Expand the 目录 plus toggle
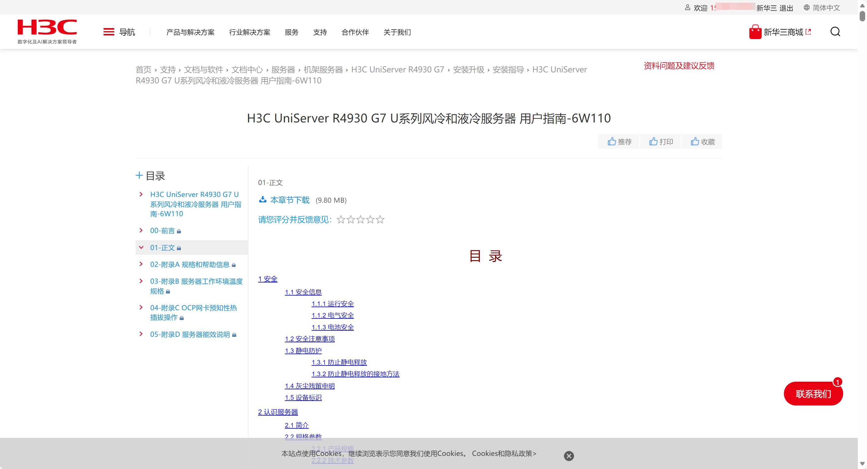This screenshot has width=867, height=469. coord(139,175)
